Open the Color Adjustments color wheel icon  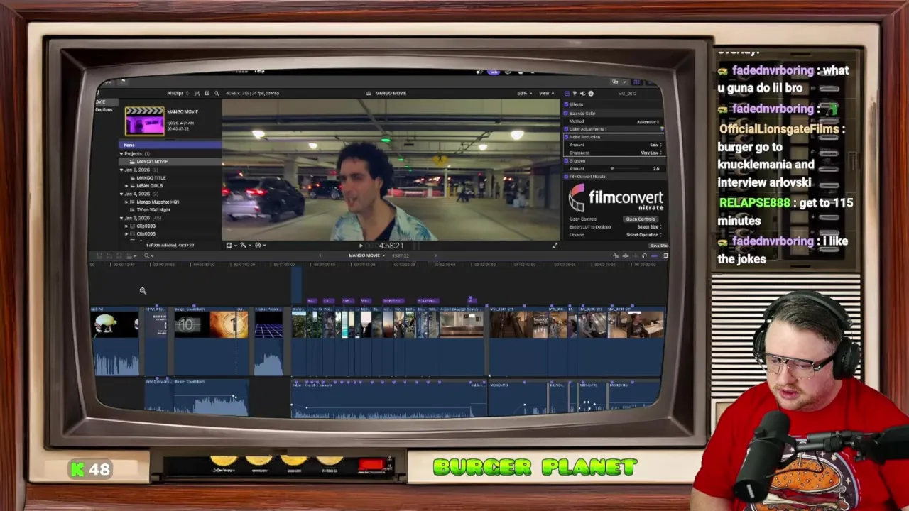pyautogui.click(x=660, y=129)
